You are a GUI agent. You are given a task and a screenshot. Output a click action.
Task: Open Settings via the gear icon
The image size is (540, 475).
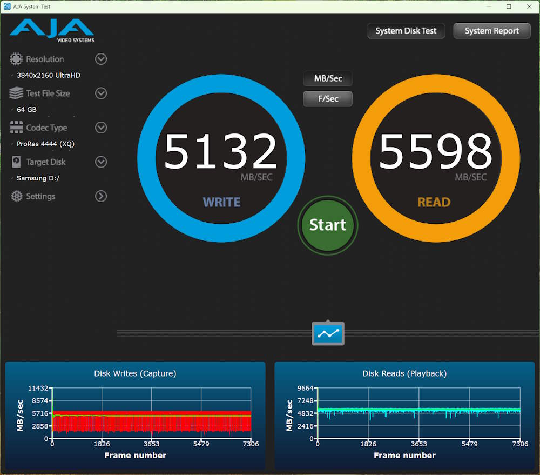16,196
